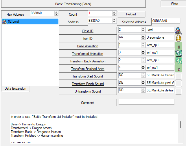
Task: Click the Lord class portrait icon
Action: (178, 30)
